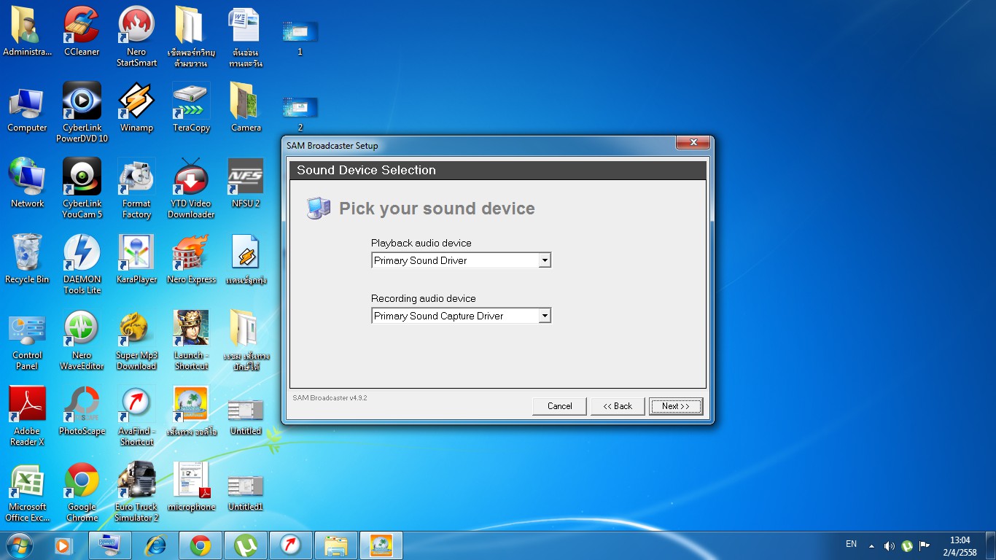Click the volume speaker tray icon
The image size is (996, 560).
tap(889, 545)
